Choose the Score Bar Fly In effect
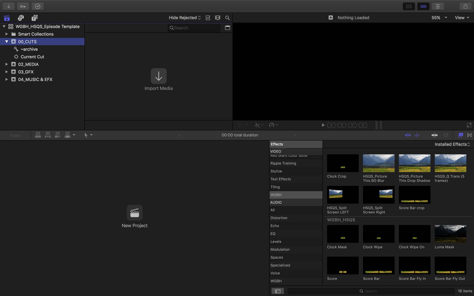 [414, 265]
